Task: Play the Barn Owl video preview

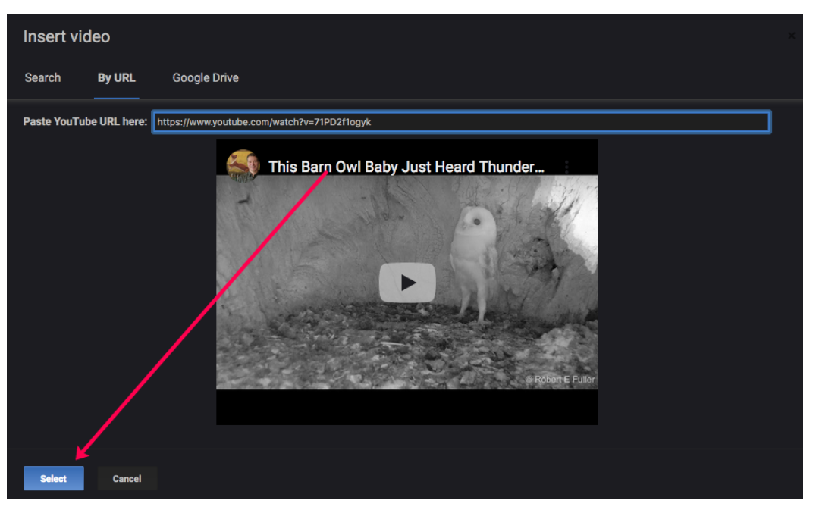Action: point(407,282)
